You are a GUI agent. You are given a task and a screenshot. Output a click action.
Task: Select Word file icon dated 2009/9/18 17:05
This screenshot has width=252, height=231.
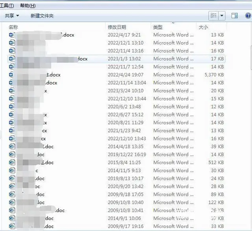[x=12, y=194]
